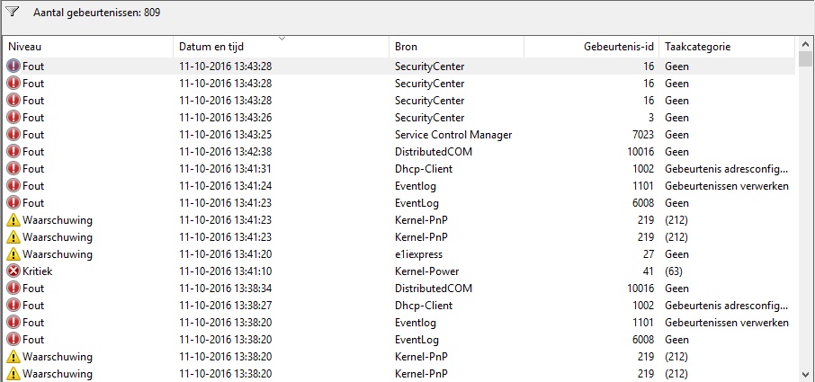Click the filter funnel icon

(12, 12)
